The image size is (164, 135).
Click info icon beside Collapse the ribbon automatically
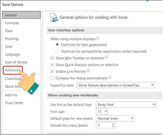coord(110,77)
